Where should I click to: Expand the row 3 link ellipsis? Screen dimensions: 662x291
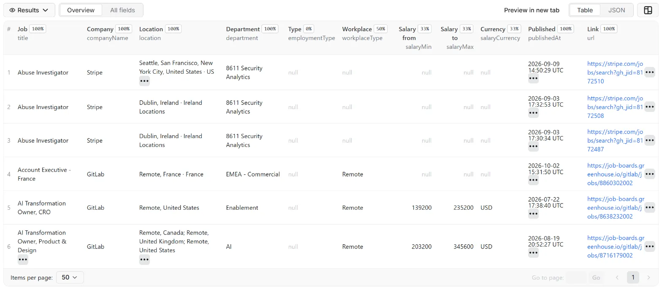tap(650, 140)
